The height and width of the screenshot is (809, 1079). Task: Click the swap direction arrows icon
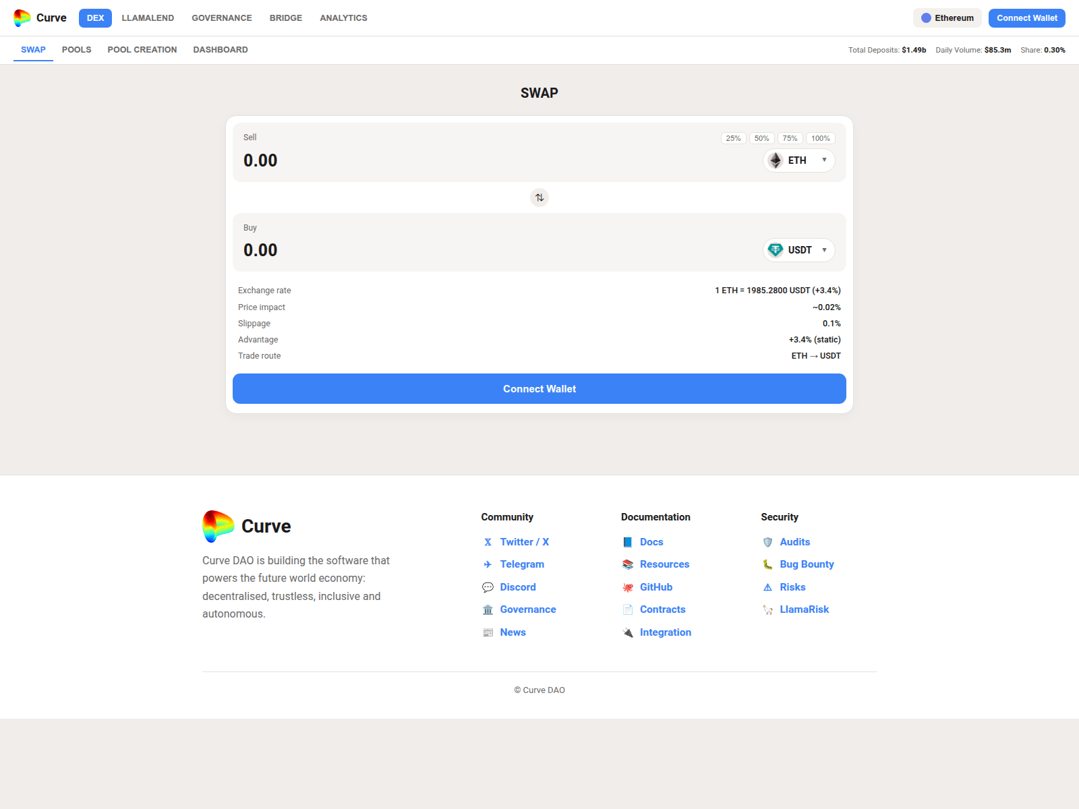click(539, 198)
